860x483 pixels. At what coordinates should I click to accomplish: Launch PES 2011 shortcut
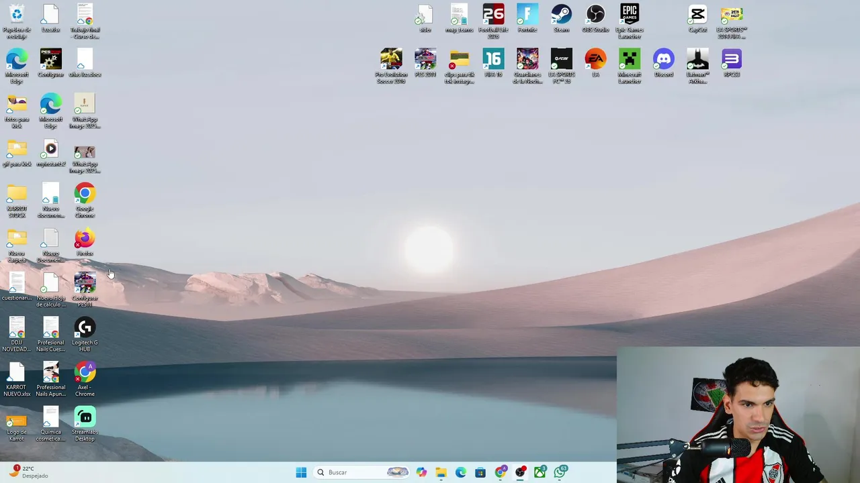pyautogui.click(x=425, y=62)
